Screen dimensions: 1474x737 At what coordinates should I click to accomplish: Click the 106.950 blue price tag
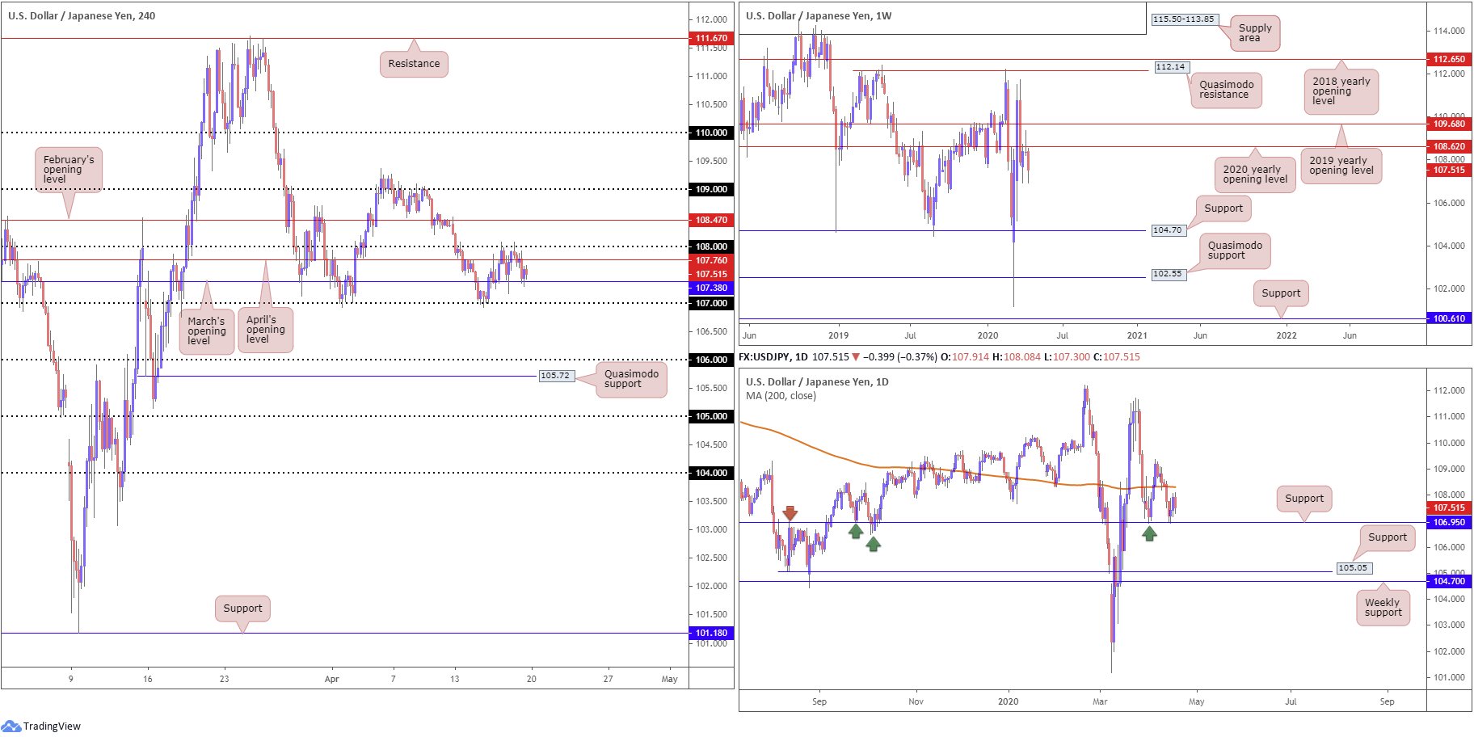point(1449,522)
